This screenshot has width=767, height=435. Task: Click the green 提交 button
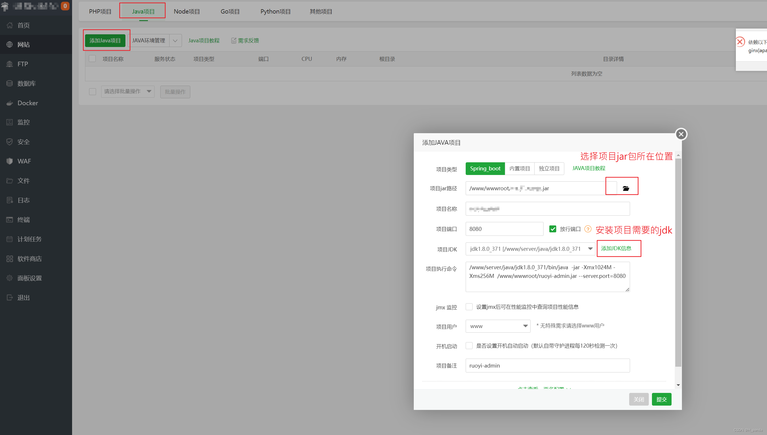point(661,399)
